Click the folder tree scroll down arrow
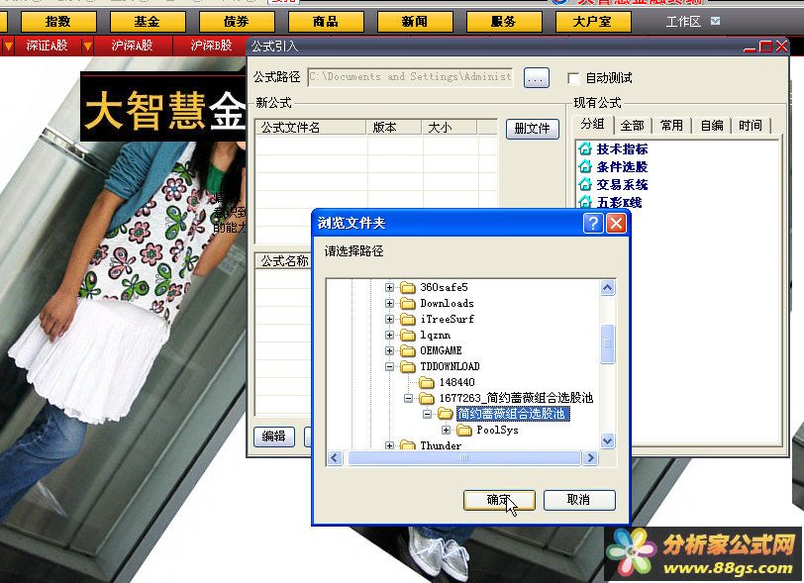Viewport: 804px width, 583px height. 608,440
